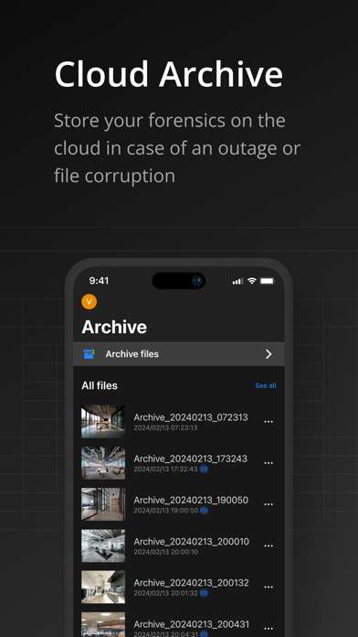Click the See all link
358x637 pixels.
tap(266, 385)
